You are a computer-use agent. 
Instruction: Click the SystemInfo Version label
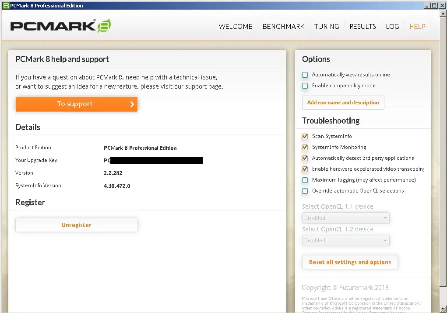[x=38, y=186]
